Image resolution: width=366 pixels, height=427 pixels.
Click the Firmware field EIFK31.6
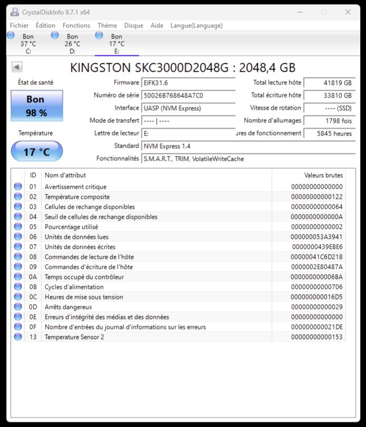[x=188, y=83]
